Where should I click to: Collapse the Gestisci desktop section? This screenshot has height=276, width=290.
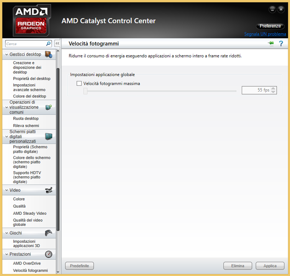tap(6, 54)
